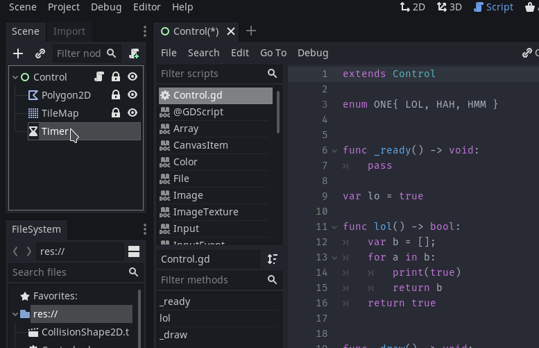Instance a child scene with link icon
Screen dimensions: 539x348
pos(40,53)
